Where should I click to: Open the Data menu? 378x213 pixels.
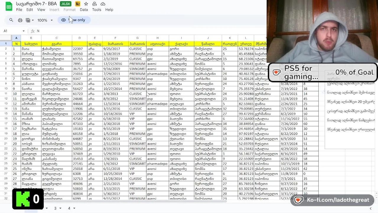coord(84,10)
